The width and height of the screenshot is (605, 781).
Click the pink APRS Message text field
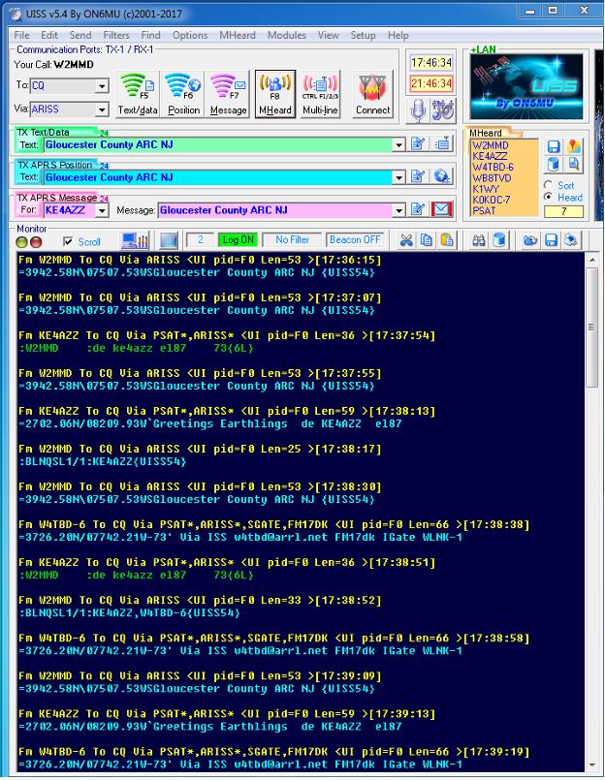click(275, 210)
